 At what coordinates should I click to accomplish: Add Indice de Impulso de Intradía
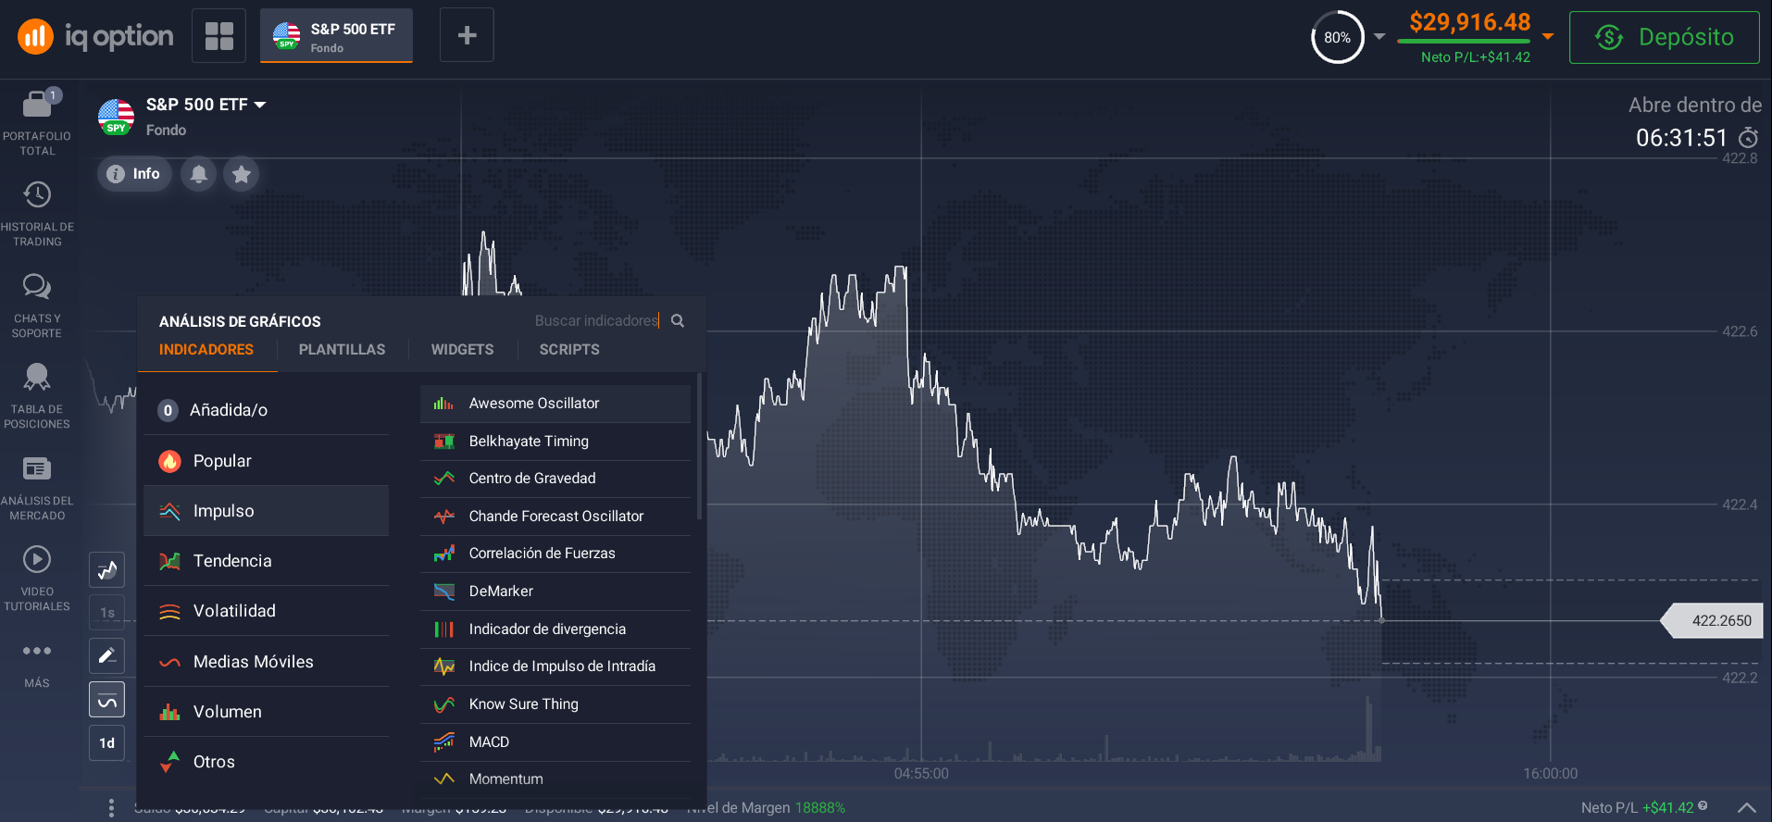coord(555,666)
